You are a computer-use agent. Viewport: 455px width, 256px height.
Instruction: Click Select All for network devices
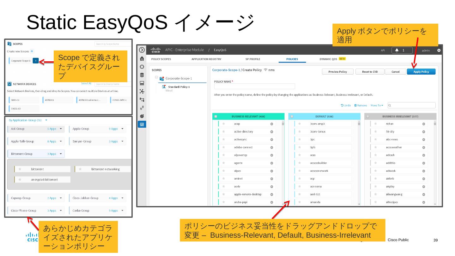(86, 83)
